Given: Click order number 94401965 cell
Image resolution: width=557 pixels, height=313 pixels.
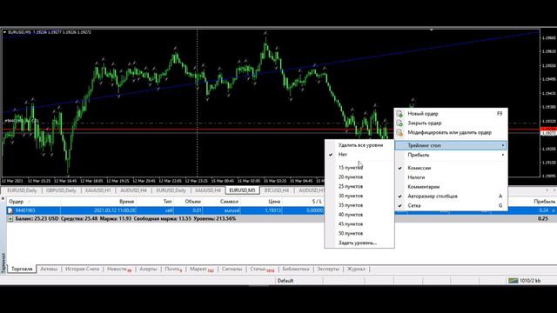Looking at the screenshot, I should point(25,210).
